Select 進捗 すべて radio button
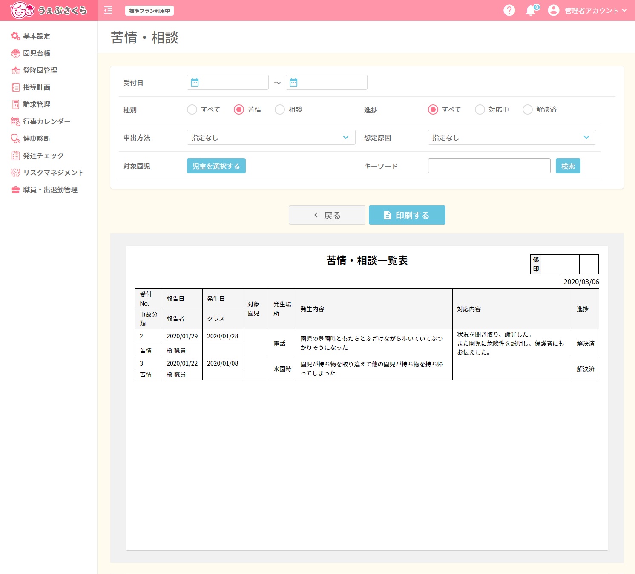 pos(433,110)
